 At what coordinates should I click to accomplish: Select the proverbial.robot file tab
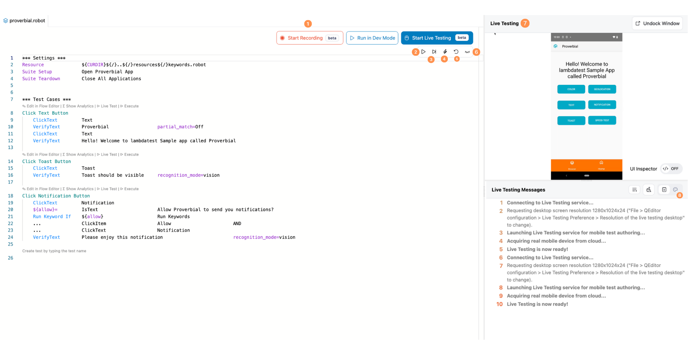pyautogui.click(x=24, y=20)
